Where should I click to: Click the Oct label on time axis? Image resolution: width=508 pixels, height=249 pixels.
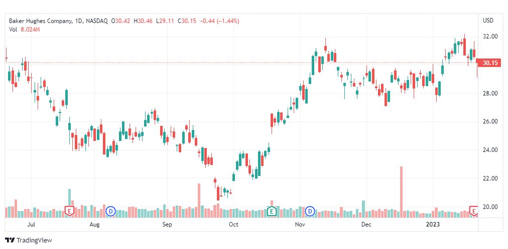[233, 224]
